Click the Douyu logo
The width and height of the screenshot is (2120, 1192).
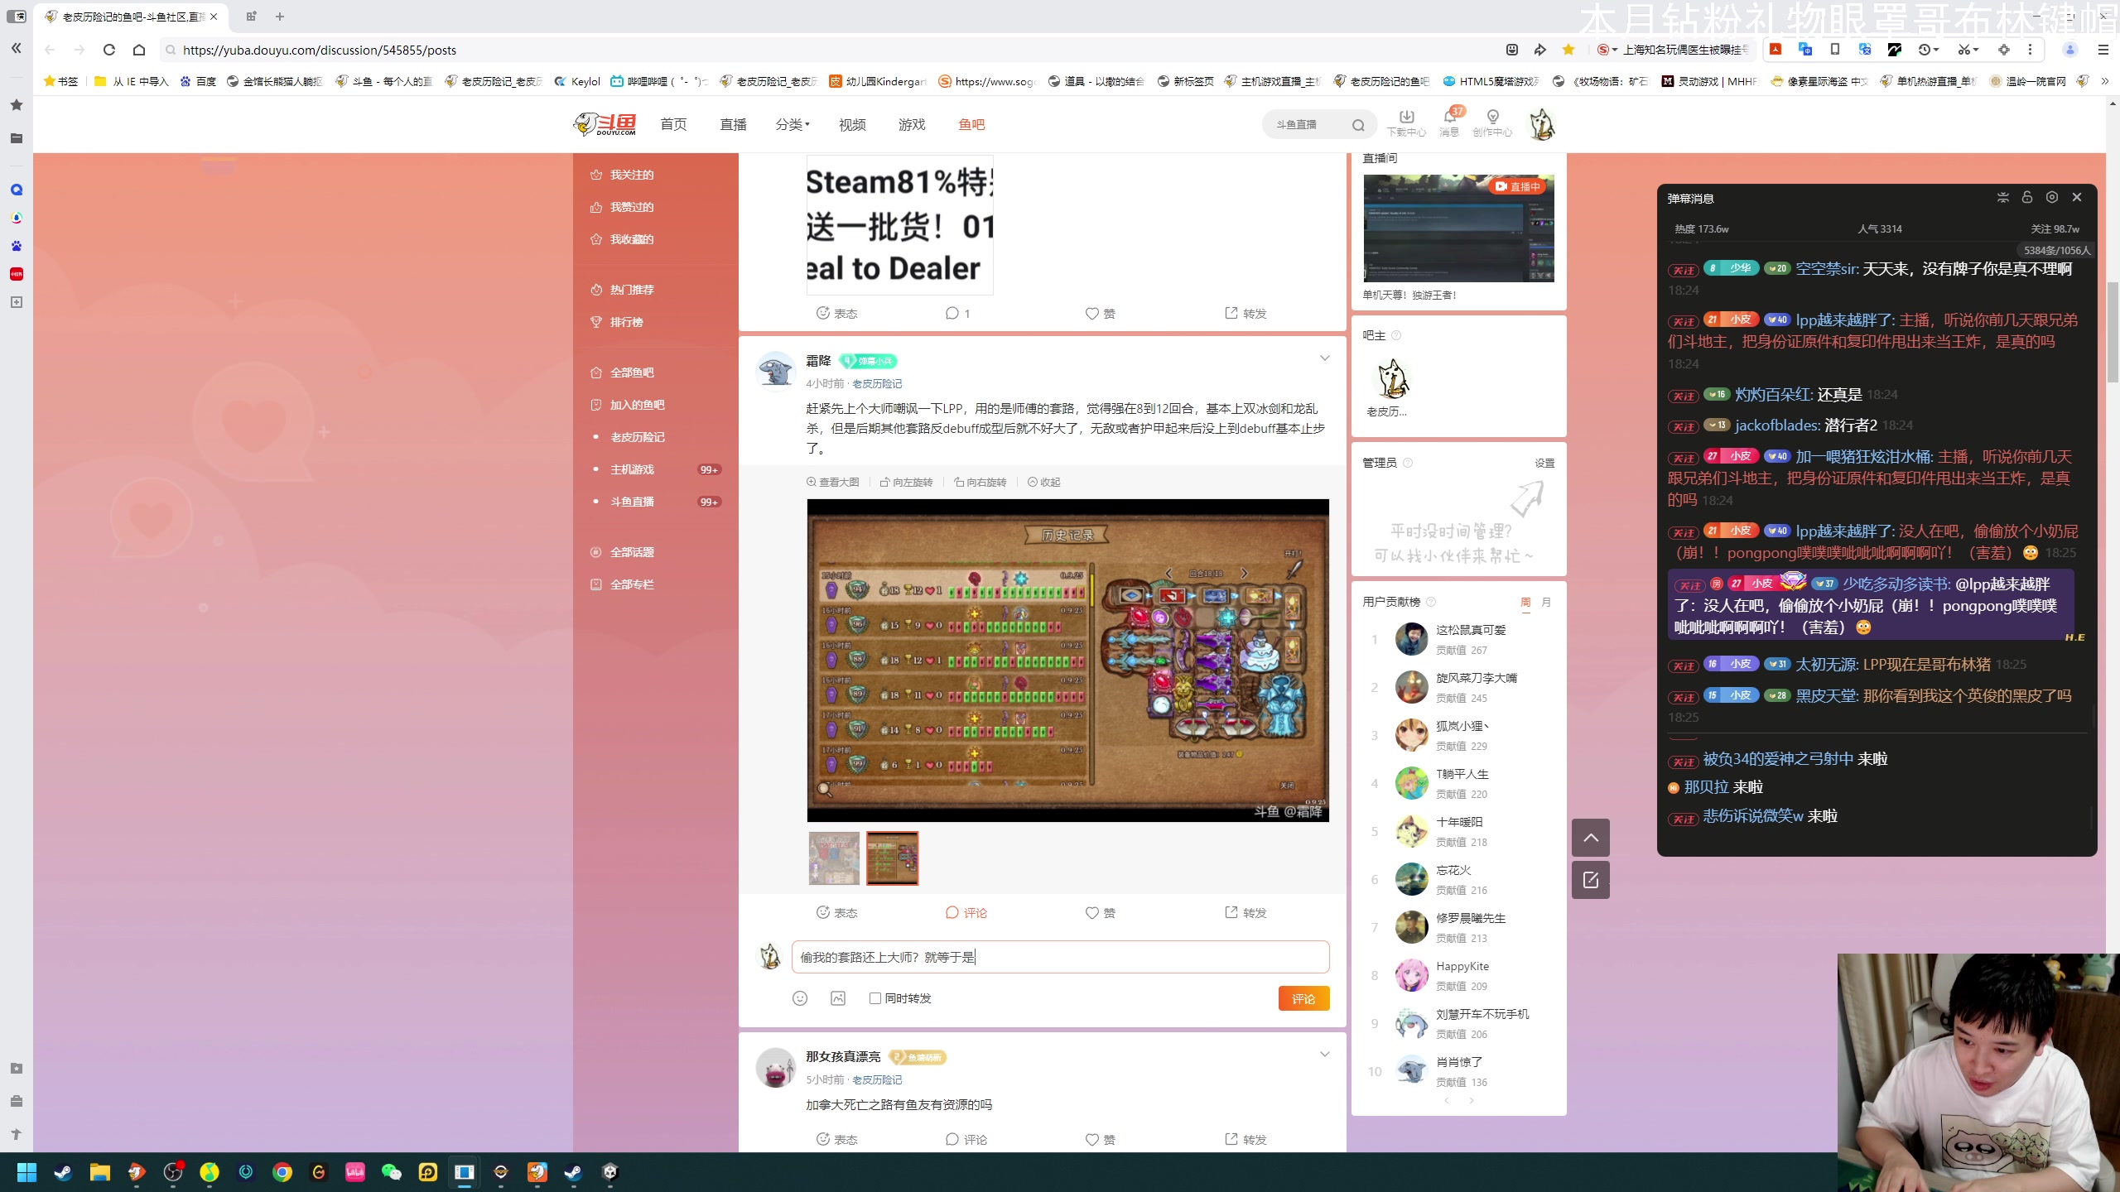(605, 124)
